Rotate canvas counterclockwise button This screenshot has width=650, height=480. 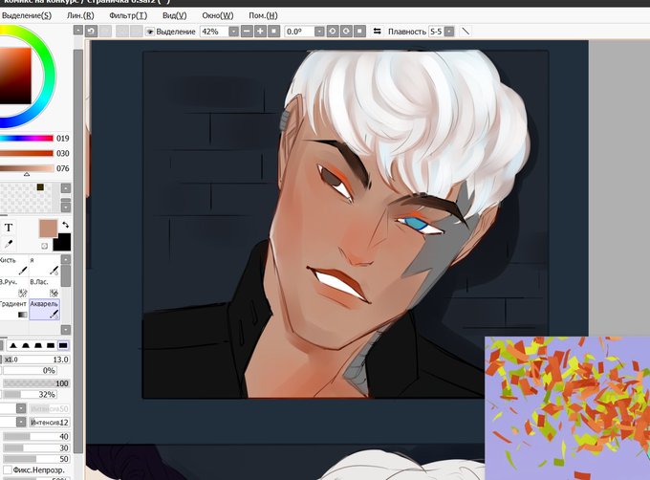click(x=333, y=32)
